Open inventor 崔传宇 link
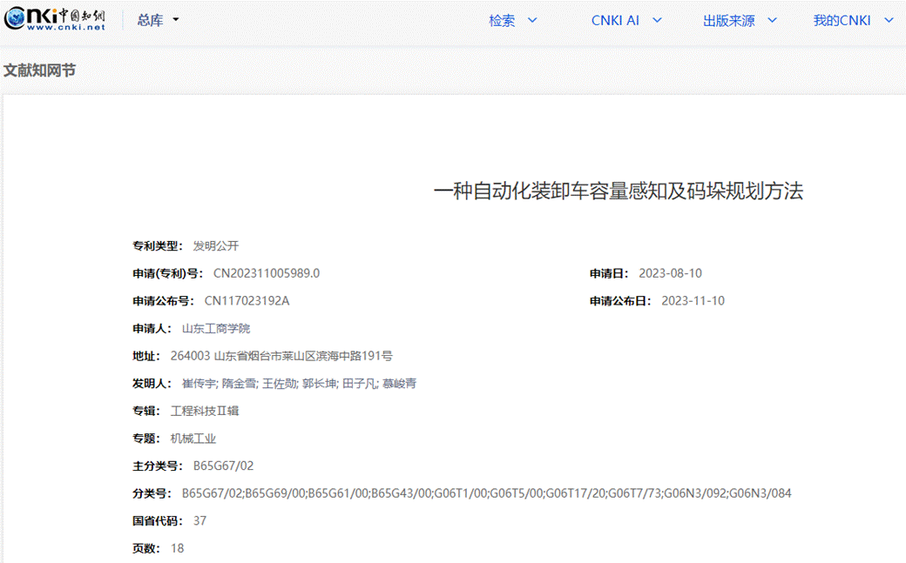Image resolution: width=906 pixels, height=563 pixels. pos(198,383)
